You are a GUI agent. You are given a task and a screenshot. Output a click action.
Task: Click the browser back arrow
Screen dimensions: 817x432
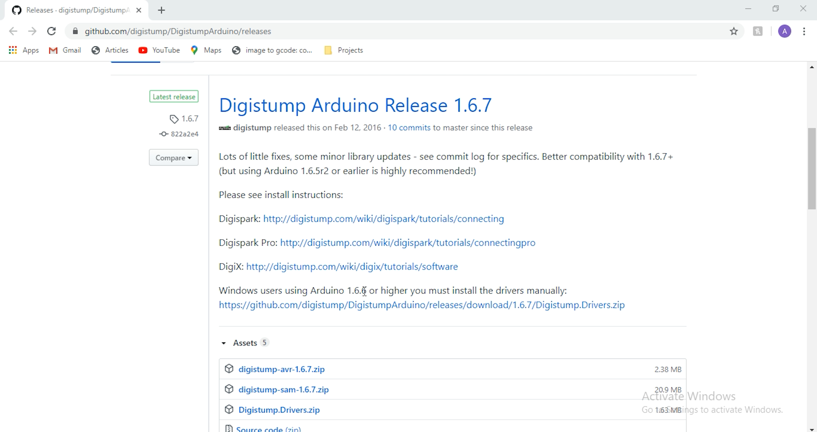click(13, 31)
